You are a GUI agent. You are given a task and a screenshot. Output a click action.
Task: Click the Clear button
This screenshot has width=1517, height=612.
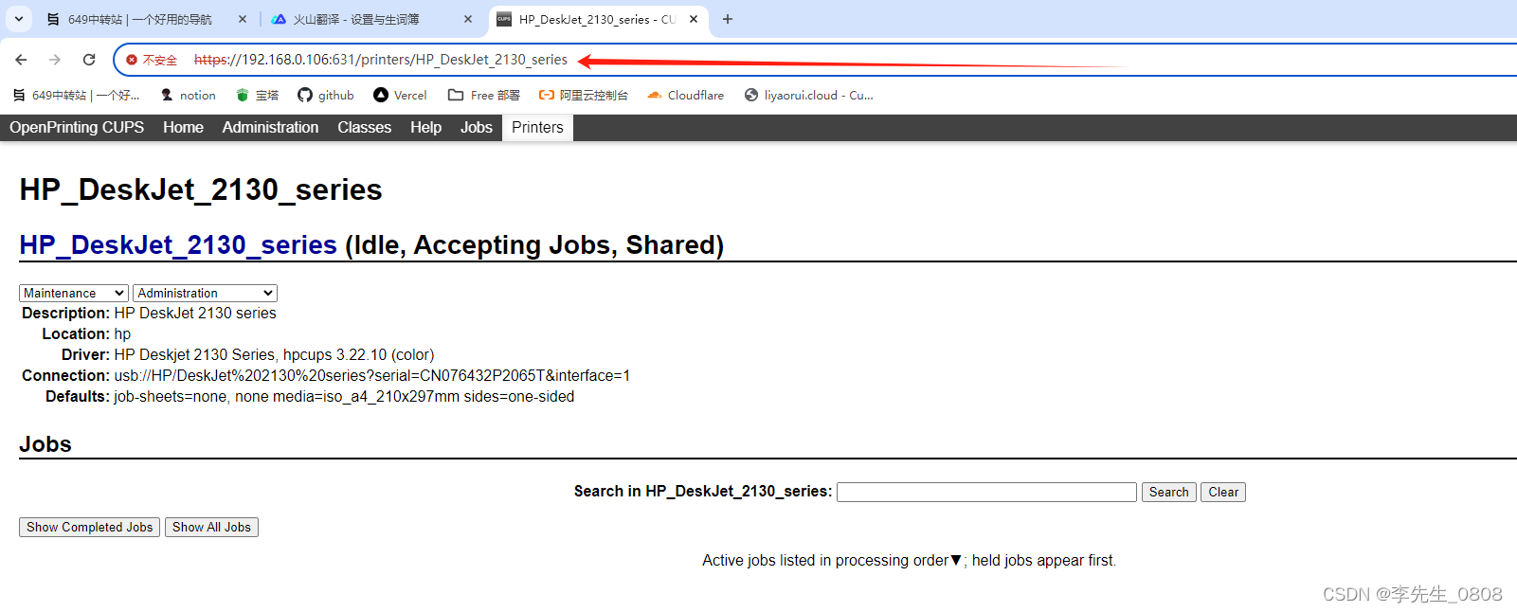click(x=1223, y=493)
